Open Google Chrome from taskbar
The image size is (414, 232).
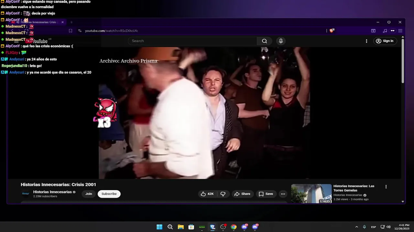click(234, 227)
